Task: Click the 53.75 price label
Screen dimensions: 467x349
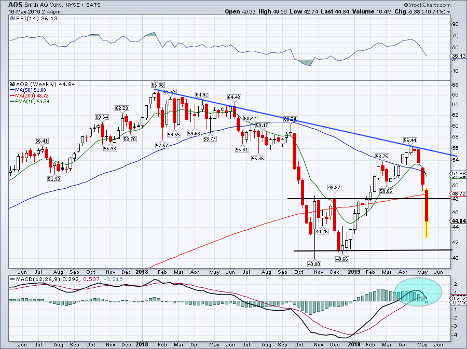Action: [382, 156]
